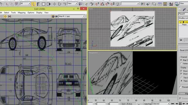
Task: Click inside the Plane01 object name field
Action: click(x=183, y=14)
